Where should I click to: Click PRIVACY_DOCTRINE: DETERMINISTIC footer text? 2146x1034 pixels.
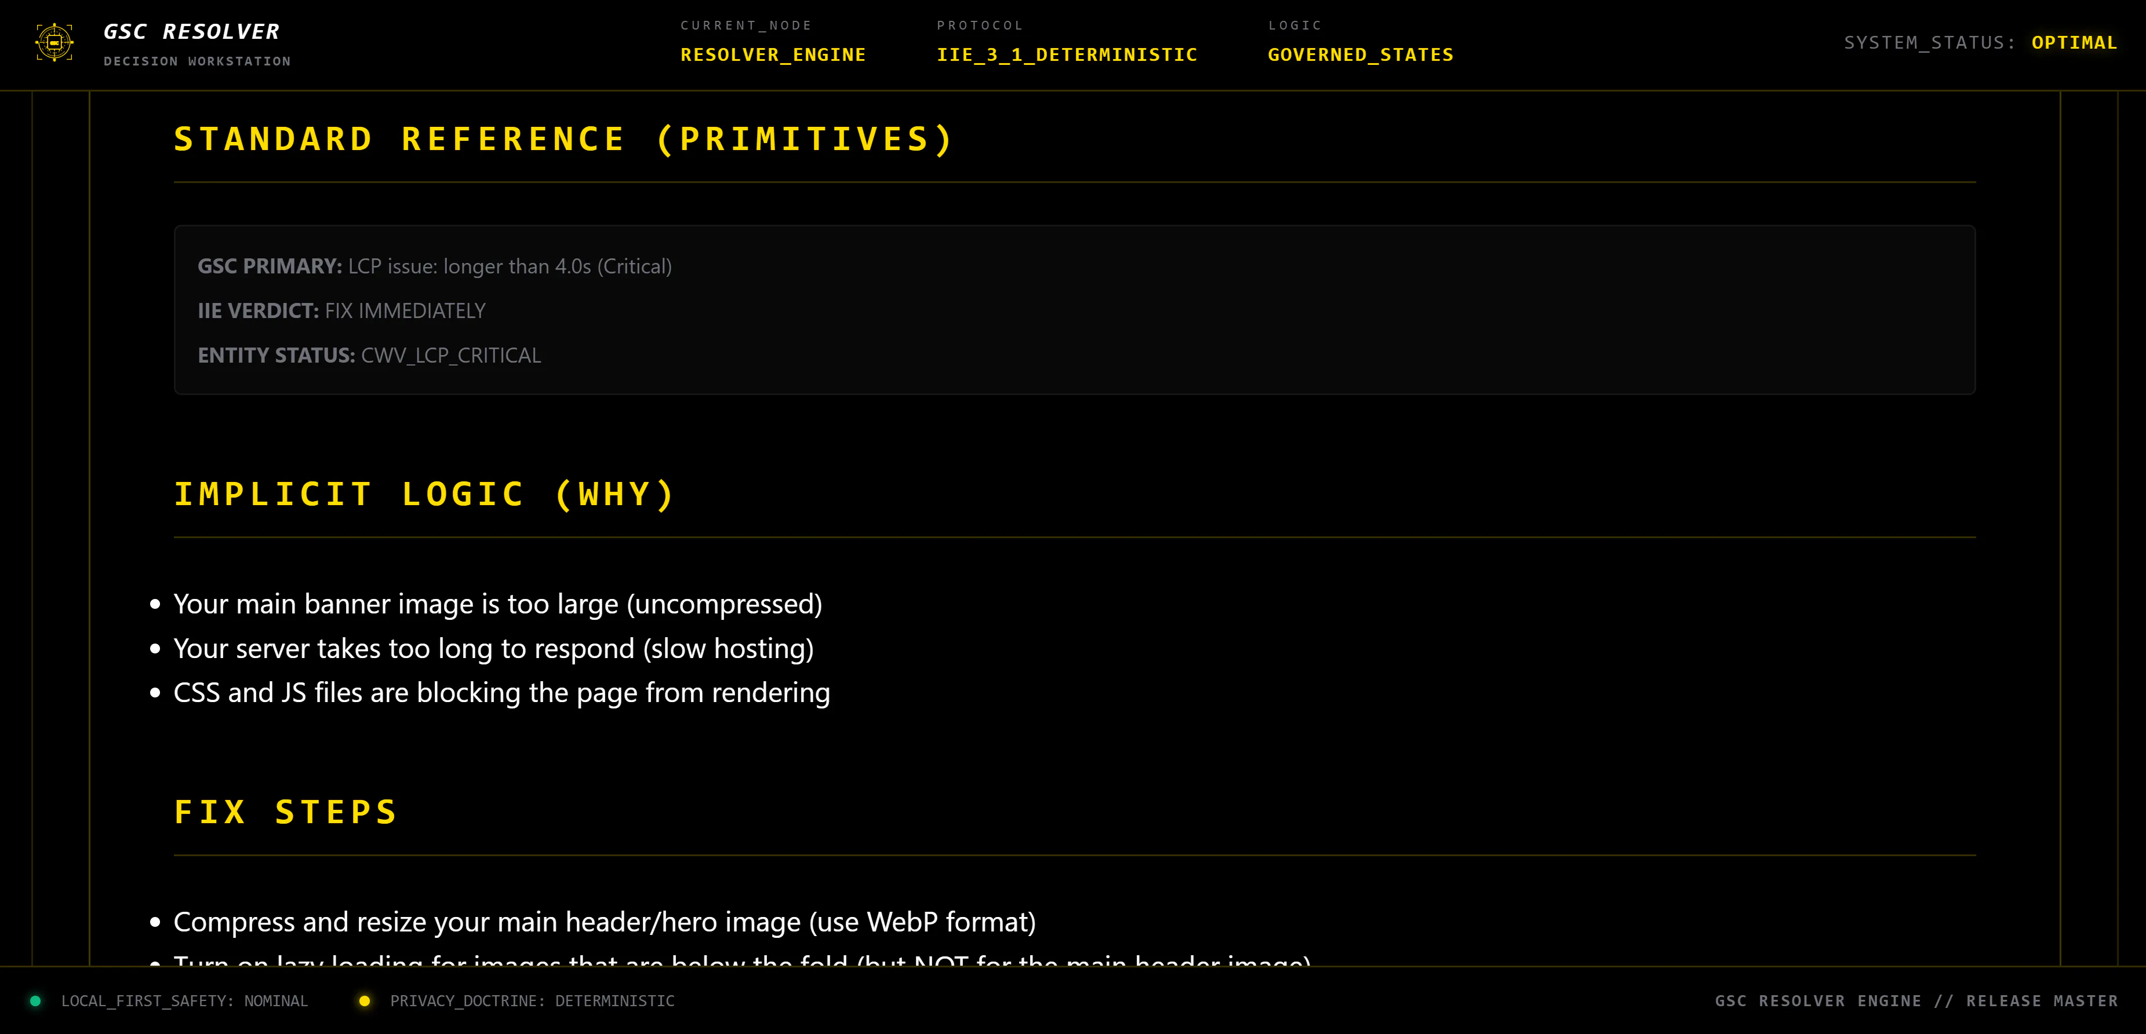[x=532, y=1001]
